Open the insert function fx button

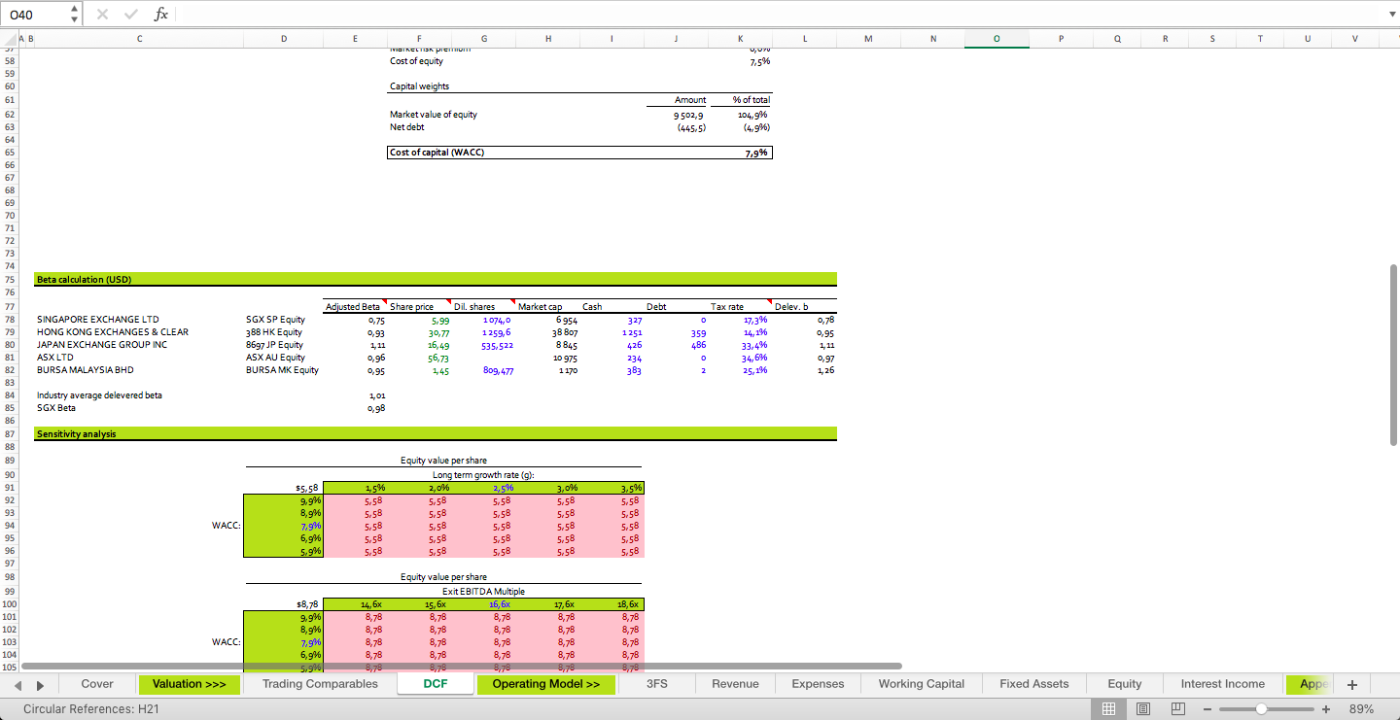161,15
